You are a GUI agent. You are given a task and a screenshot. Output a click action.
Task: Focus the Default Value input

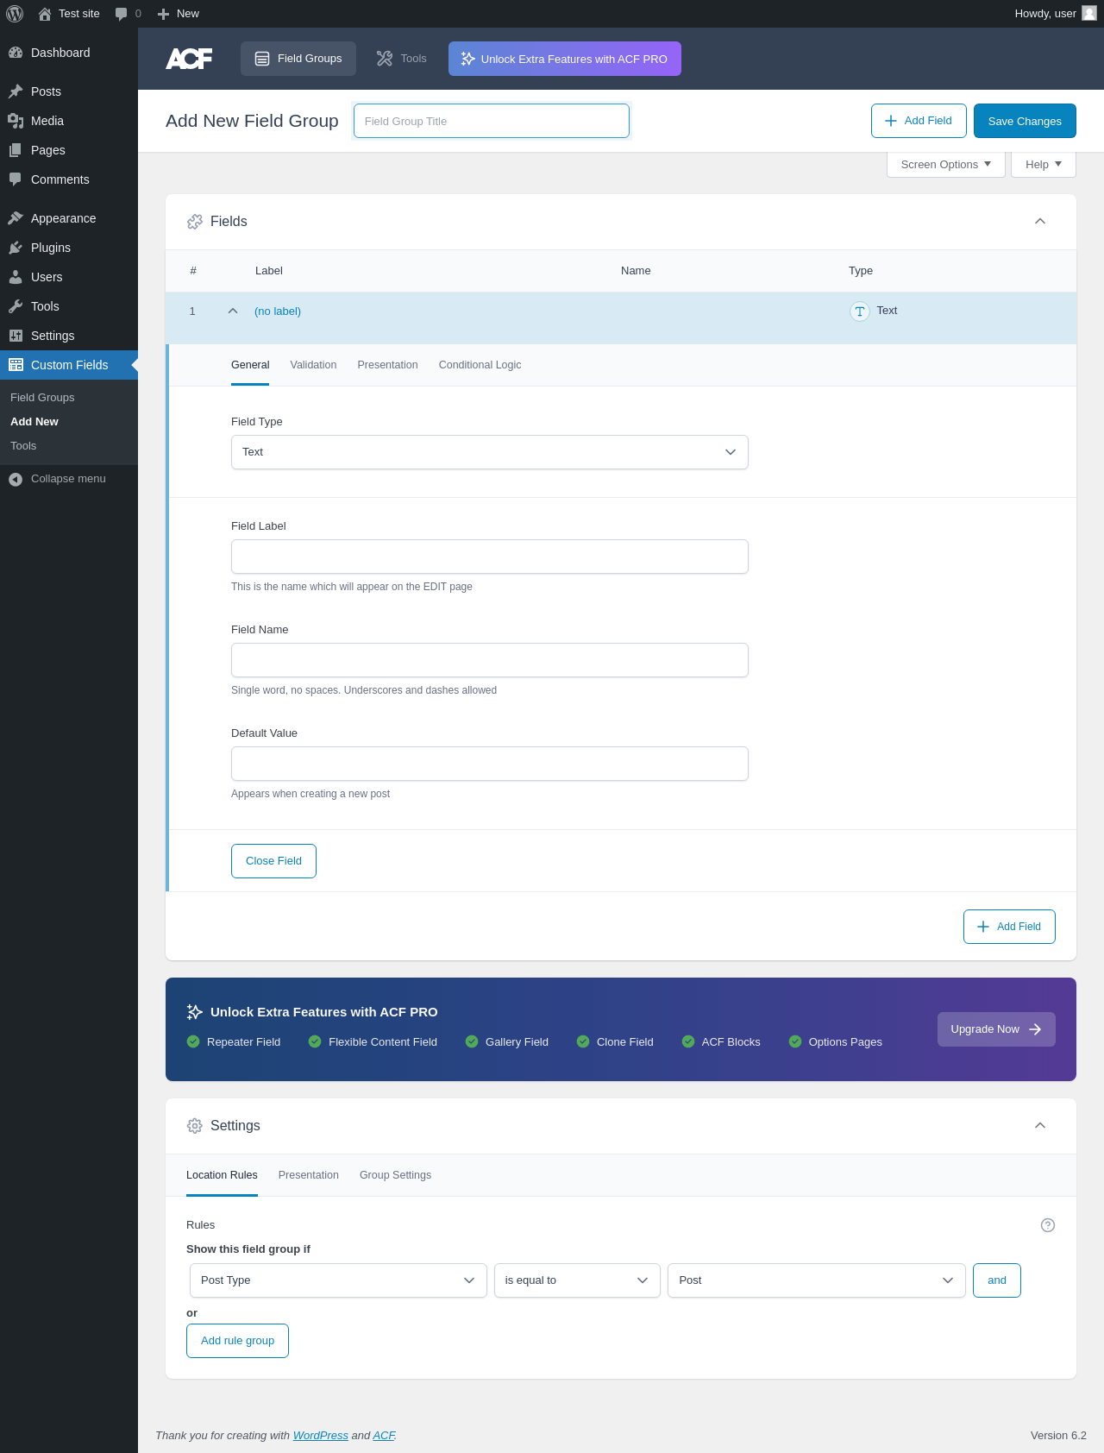click(x=490, y=764)
